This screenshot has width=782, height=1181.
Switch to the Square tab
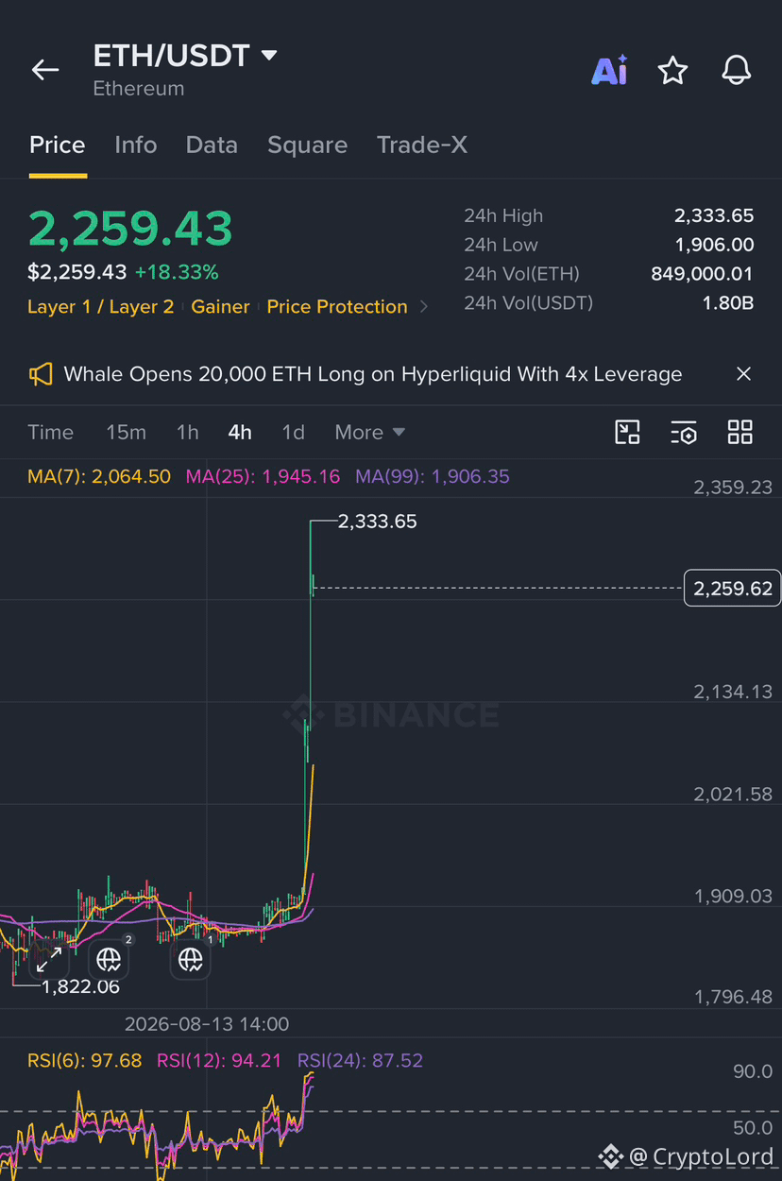coord(307,145)
